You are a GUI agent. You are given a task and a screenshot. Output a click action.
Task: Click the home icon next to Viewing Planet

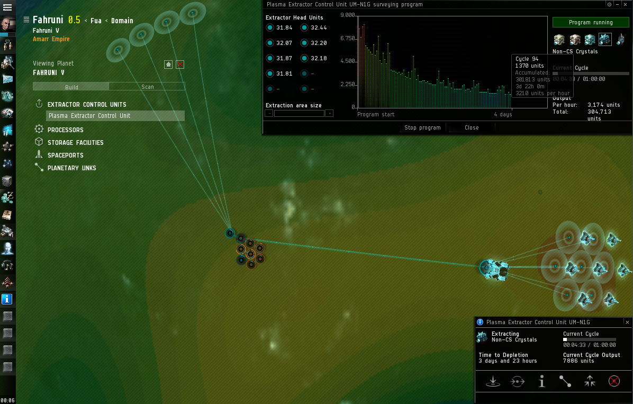[x=168, y=65]
